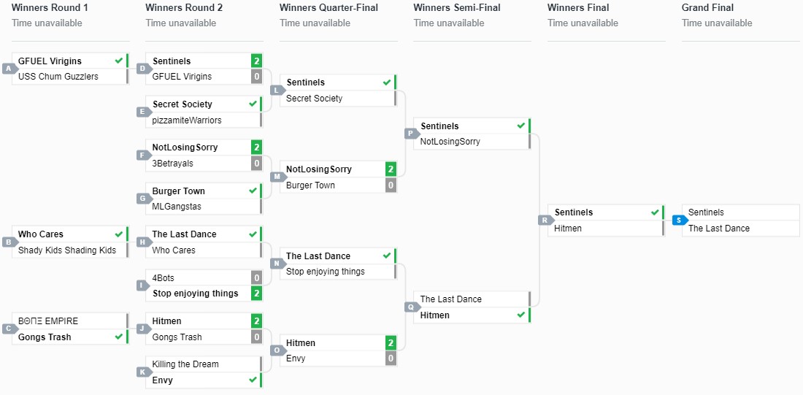This screenshot has width=803, height=395.
Task: Select Stop enjoying things in match I
Action: (x=195, y=294)
